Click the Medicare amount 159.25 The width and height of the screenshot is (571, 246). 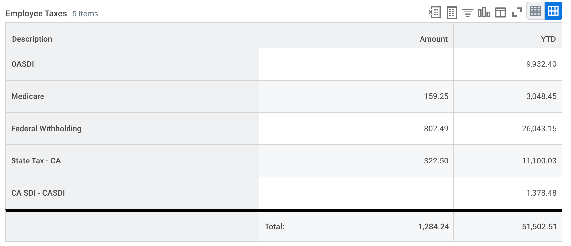[436, 96]
